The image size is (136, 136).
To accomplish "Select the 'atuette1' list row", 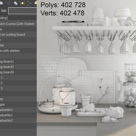I will pos(18,110).
